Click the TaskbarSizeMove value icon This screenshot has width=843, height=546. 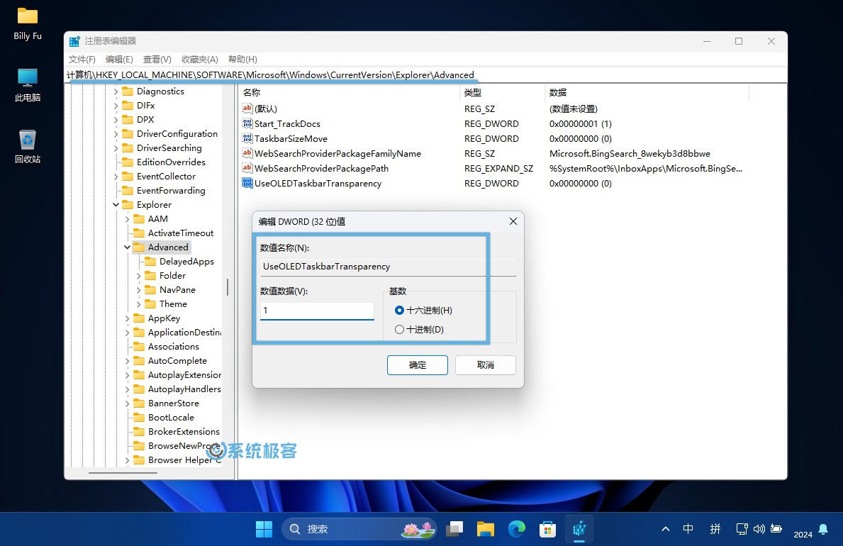[247, 139]
